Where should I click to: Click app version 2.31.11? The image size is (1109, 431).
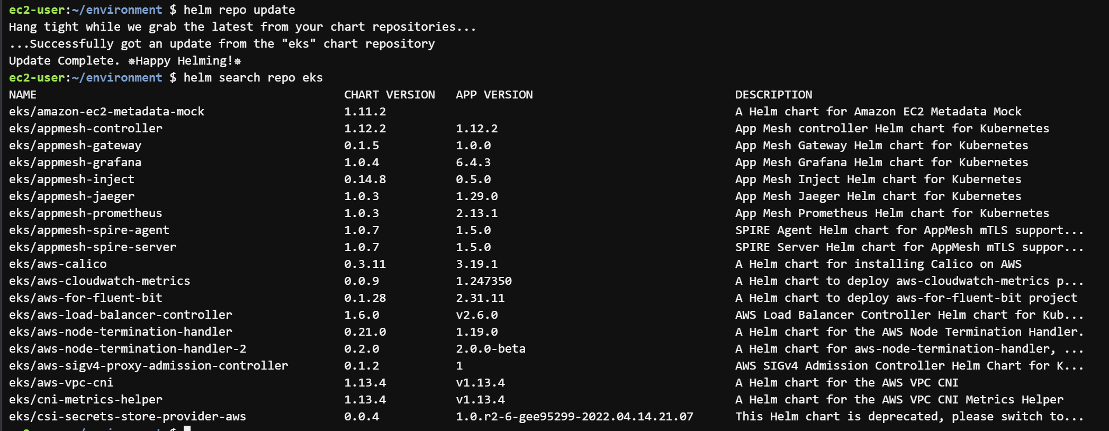[x=480, y=298]
